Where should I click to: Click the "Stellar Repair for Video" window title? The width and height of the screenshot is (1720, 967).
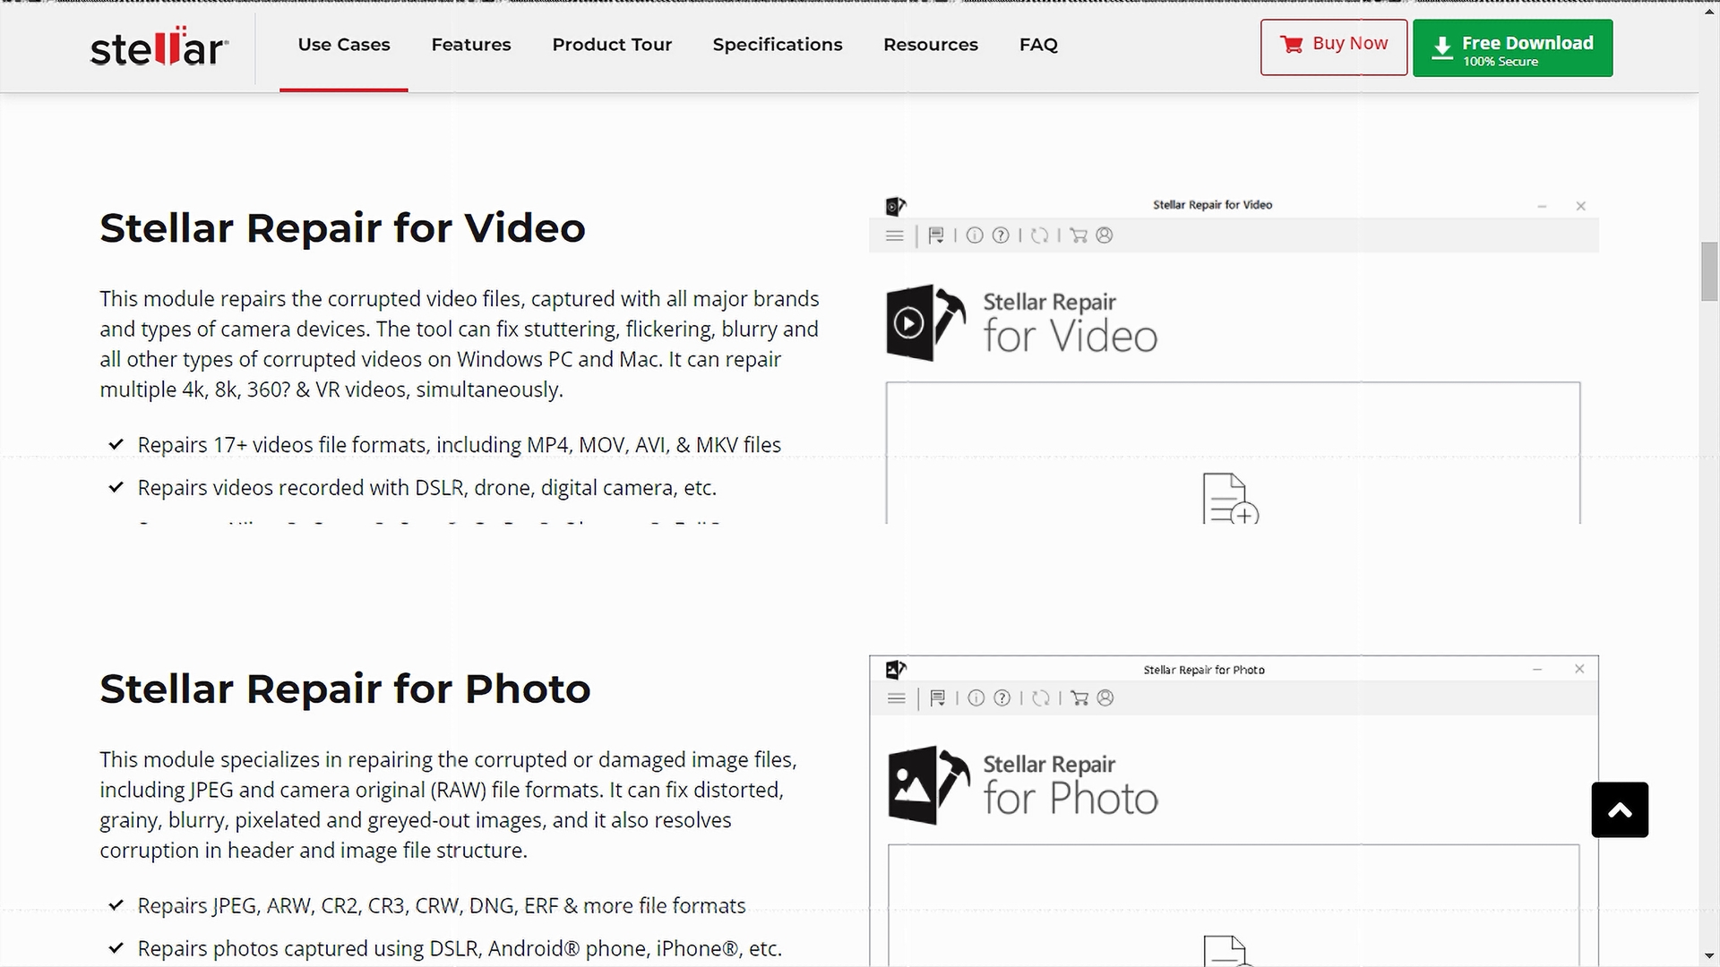click(x=1212, y=205)
